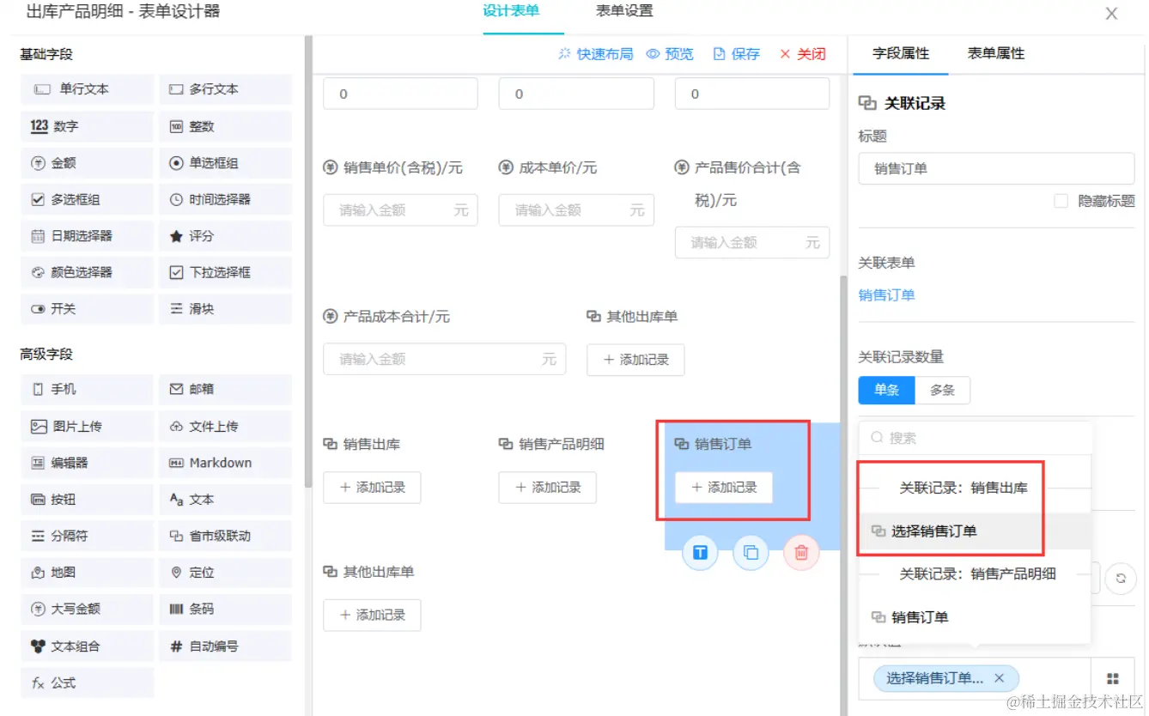Add a 下拉选择框 field
This screenshot has width=1149, height=716.
[226, 272]
